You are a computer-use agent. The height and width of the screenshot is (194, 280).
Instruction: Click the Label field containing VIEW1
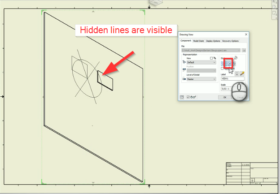click(x=233, y=79)
